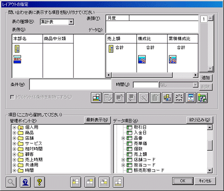This screenshot has width=224, height=191.
Task: Click the 100% composition icon under 本部名
Action: click(17, 59)
